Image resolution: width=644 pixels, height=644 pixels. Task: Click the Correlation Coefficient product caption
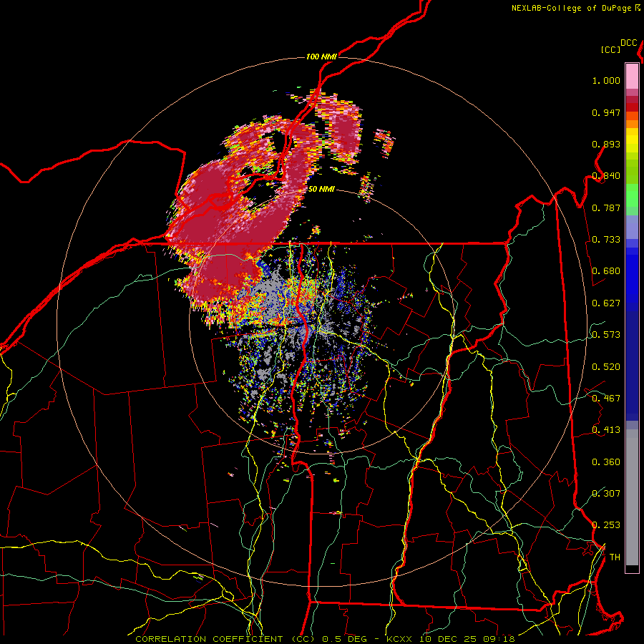[x=325, y=639]
